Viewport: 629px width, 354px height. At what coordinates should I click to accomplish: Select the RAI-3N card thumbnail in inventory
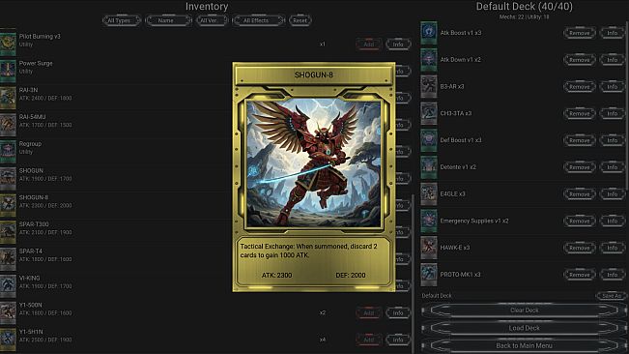[8, 98]
